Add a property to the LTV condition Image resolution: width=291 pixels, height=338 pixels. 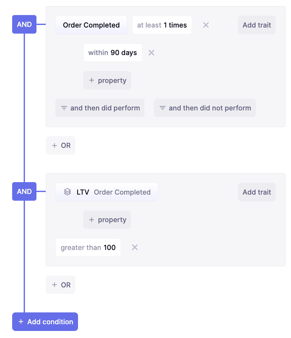(107, 220)
